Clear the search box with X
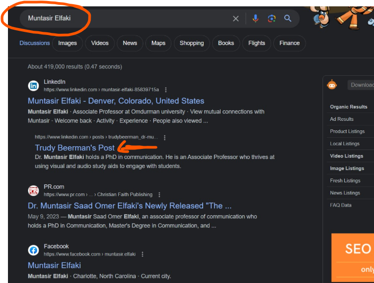Screen dimensions: 374x283 [x=236, y=19]
